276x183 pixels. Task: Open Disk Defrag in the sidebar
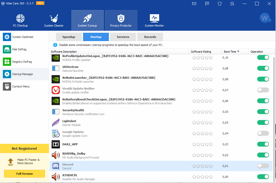19,49
